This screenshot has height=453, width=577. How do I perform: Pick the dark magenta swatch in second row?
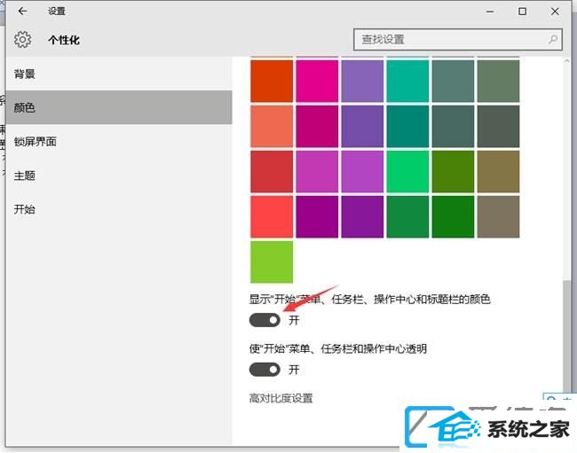(317, 127)
